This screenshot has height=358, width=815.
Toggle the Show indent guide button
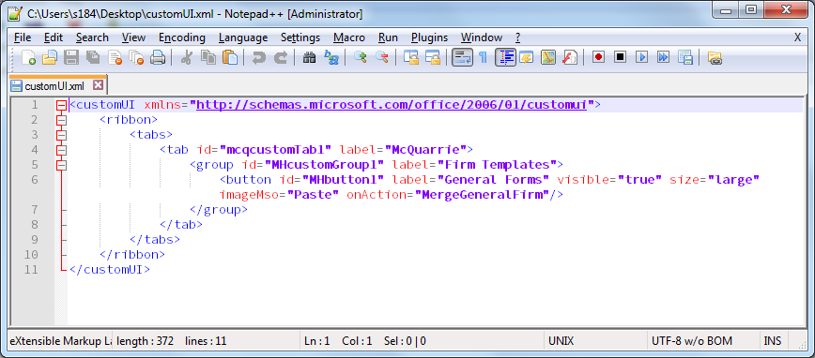pos(506,57)
